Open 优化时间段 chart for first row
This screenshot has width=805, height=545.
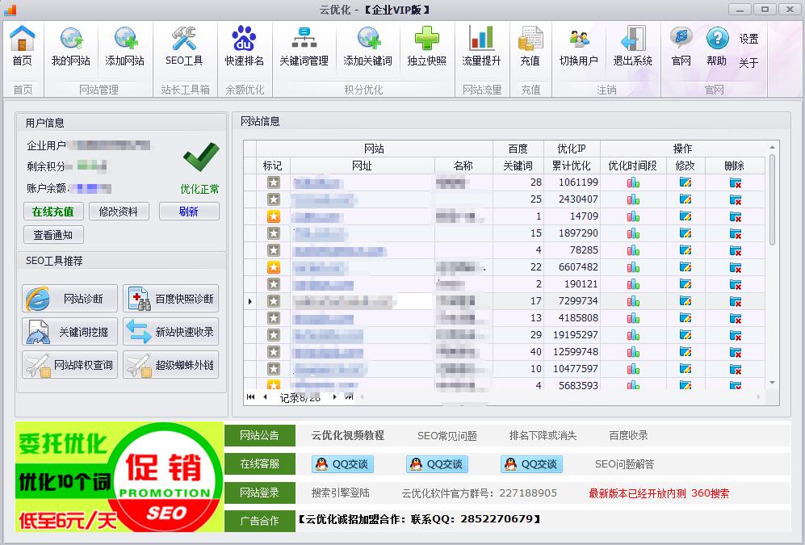[632, 182]
